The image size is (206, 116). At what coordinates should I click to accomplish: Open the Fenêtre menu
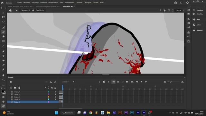[x=96, y=3]
